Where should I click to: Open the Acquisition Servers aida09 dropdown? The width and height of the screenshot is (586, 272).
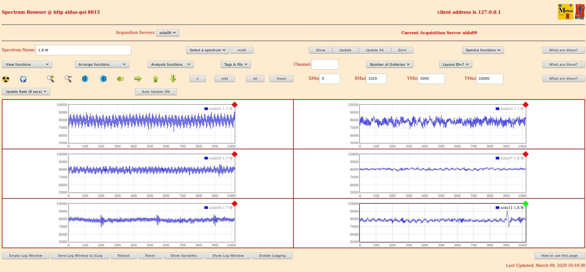coord(168,33)
